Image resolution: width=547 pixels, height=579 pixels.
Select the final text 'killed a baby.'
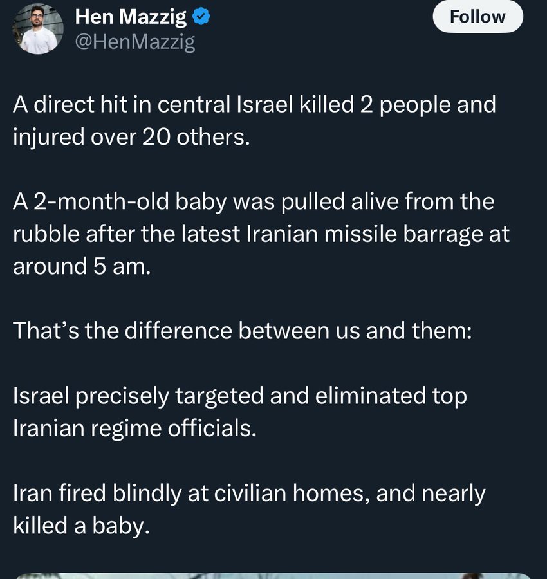click(x=82, y=526)
